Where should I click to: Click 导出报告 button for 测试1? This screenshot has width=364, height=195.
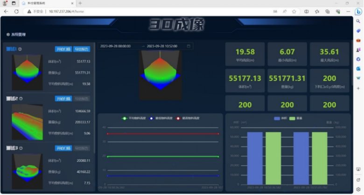tap(82, 49)
